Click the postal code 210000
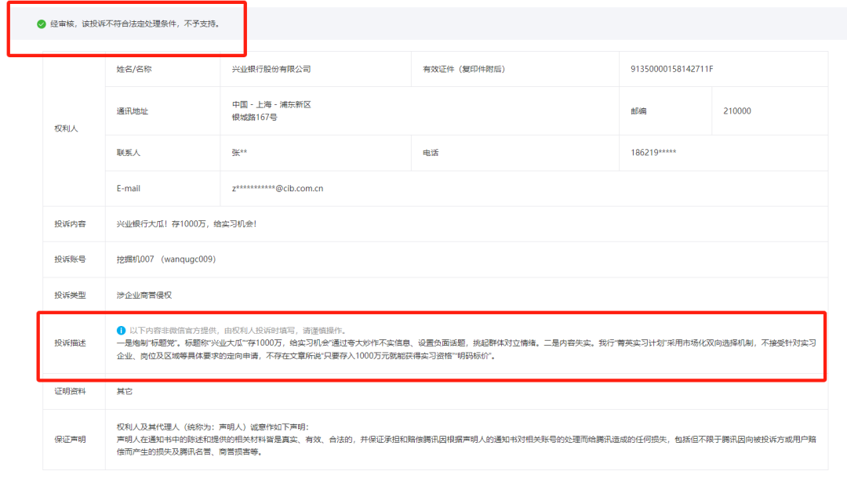 [x=736, y=111]
